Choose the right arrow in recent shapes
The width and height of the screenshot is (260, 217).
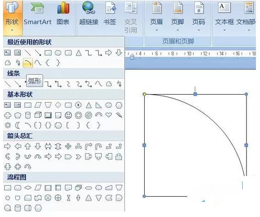pos(108,53)
